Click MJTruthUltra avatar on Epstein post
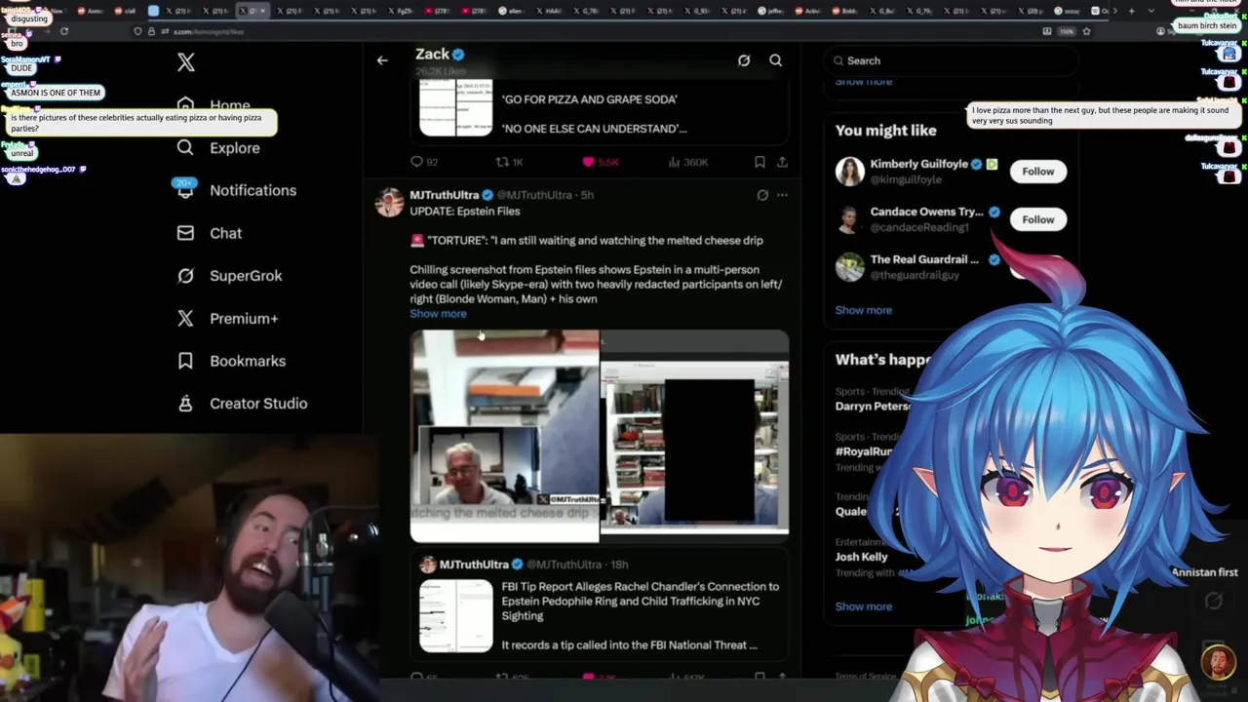1248x702 pixels. coord(390,202)
